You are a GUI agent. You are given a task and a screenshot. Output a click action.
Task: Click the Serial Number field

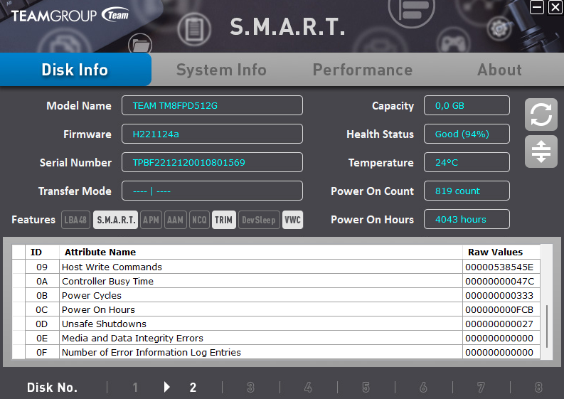[212, 163]
